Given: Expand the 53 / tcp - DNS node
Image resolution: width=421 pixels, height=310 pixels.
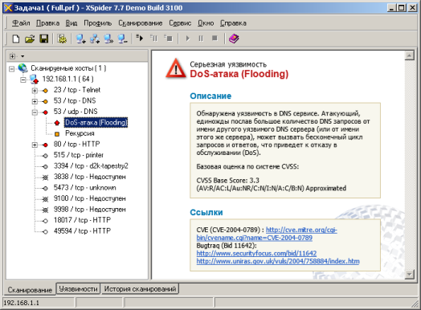Looking at the screenshot, I should [x=35, y=101].
